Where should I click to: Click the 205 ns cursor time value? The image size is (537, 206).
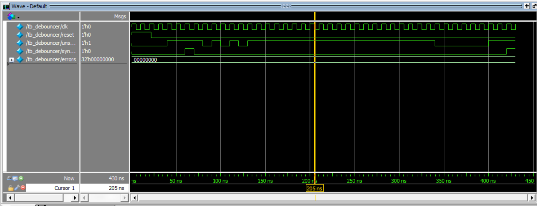coord(116,188)
